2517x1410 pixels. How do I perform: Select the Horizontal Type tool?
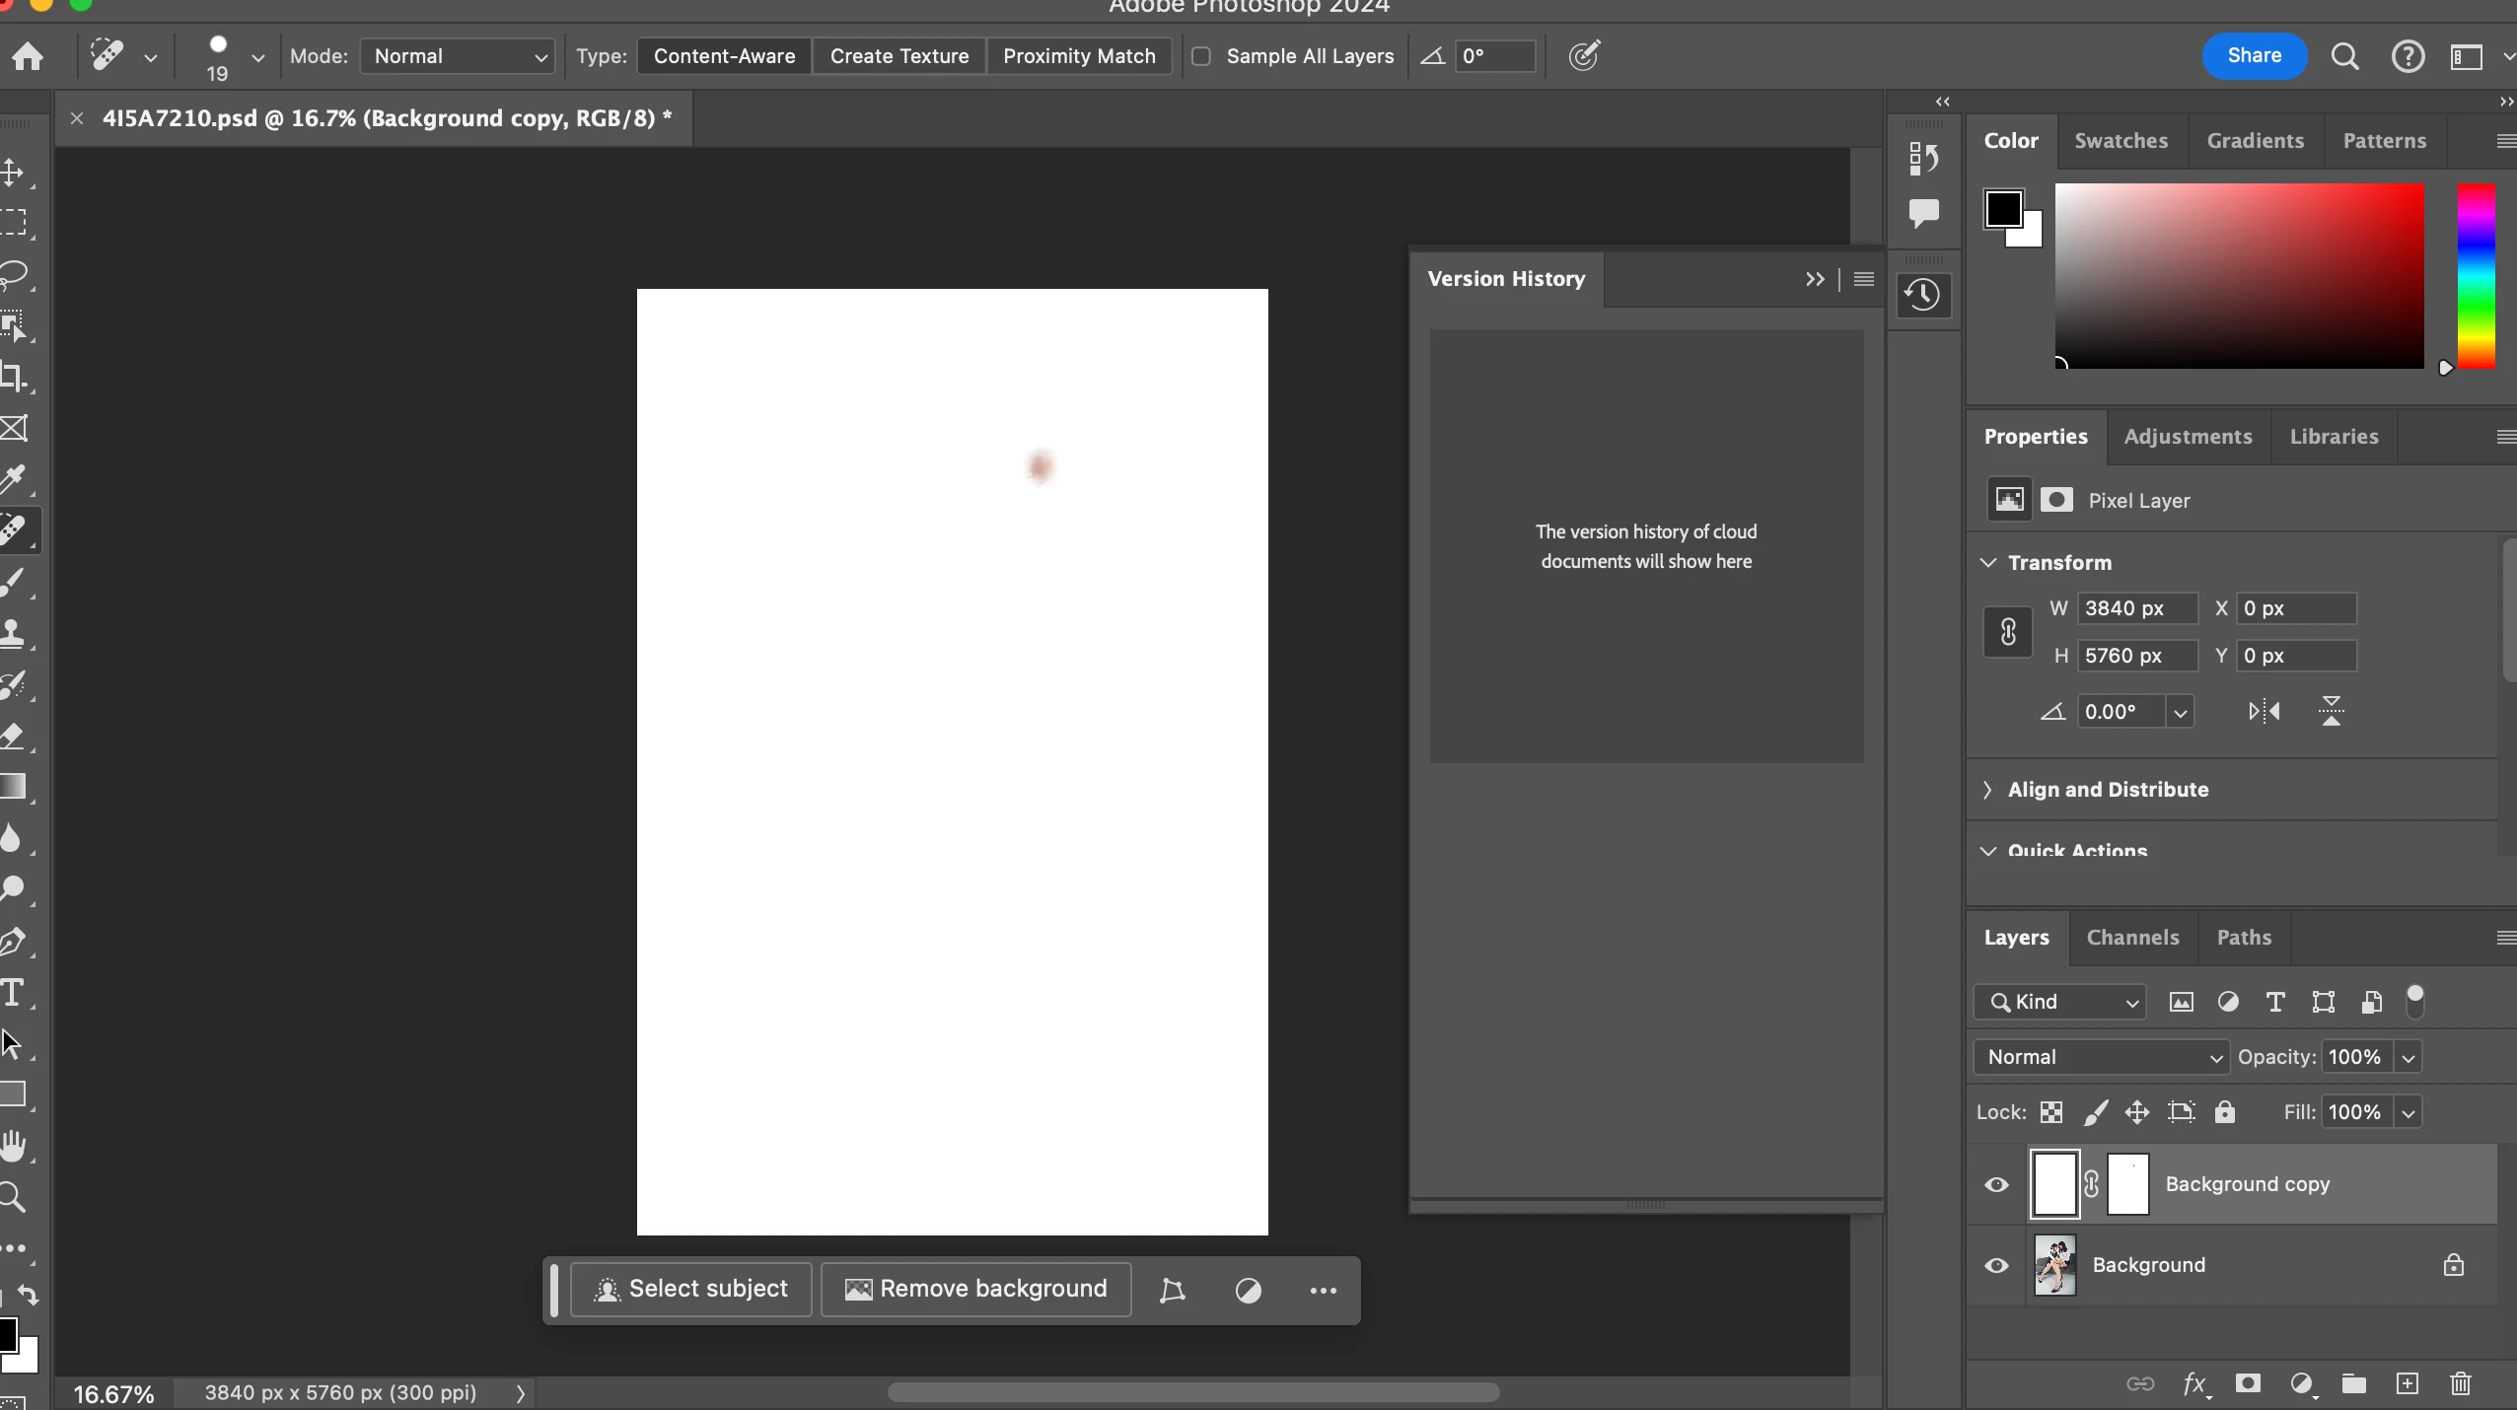pos(14,992)
